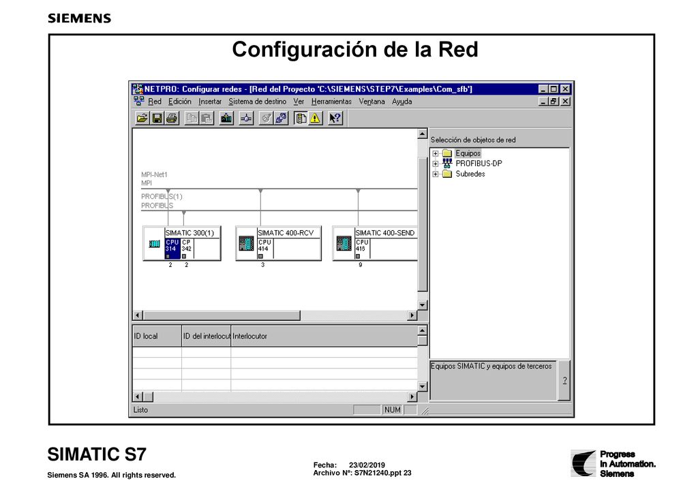Click the context help arrow-question icon
This screenshot has width=698, height=483.
pos(335,119)
